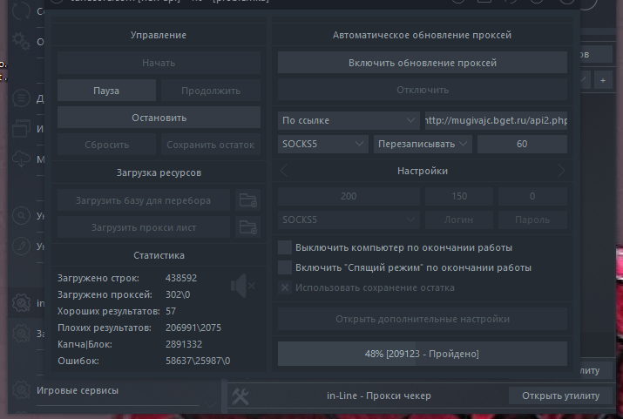The image size is (623, 419).
Task: Click the Хороших результатов value 57
Action: pos(171,311)
